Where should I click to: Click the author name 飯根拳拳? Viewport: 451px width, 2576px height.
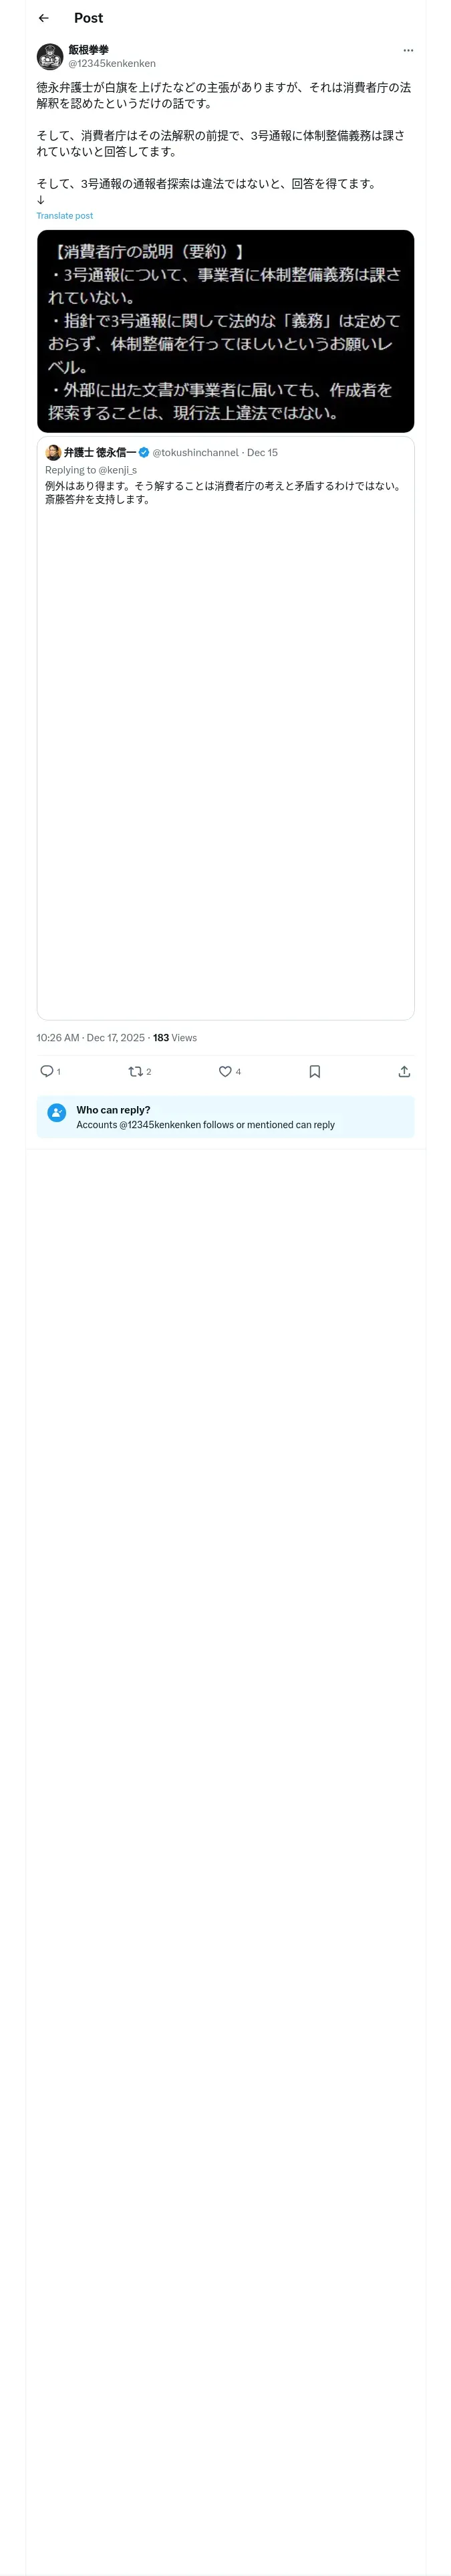pos(89,50)
